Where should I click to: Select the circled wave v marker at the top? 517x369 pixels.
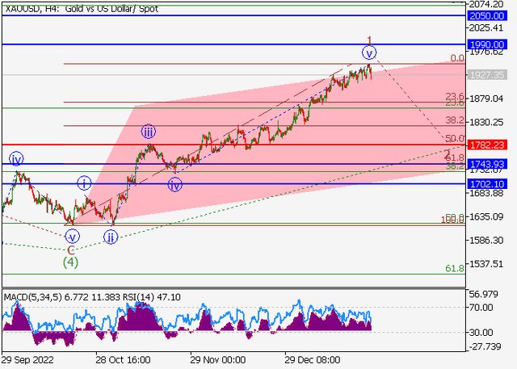click(369, 53)
